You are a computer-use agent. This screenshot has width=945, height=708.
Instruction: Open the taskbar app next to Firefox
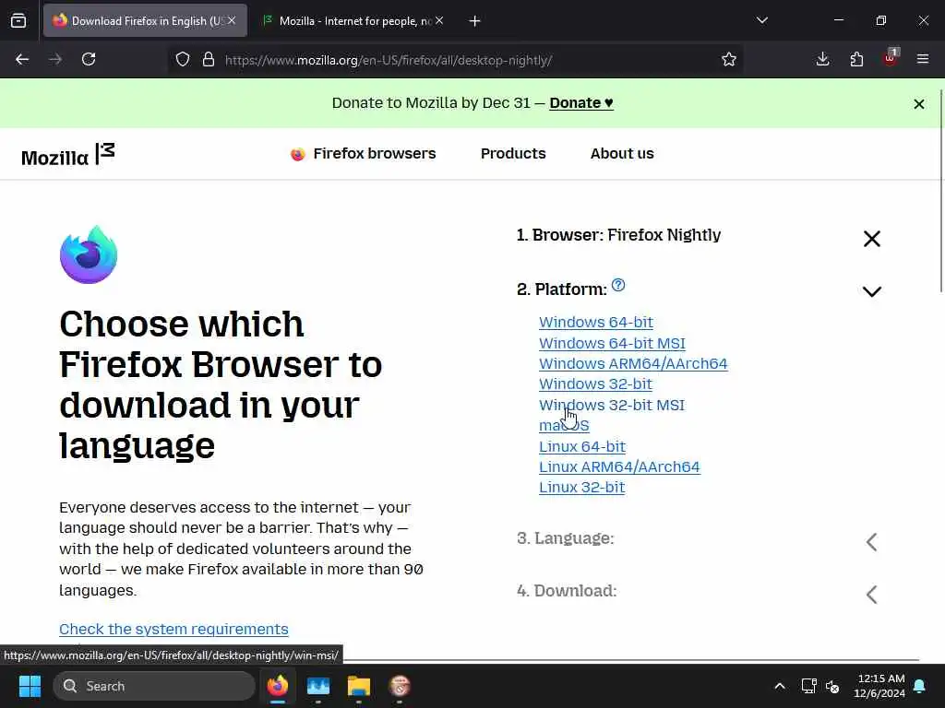tap(318, 686)
